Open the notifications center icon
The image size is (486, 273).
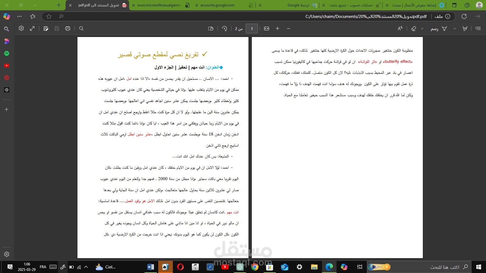coord(10,267)
